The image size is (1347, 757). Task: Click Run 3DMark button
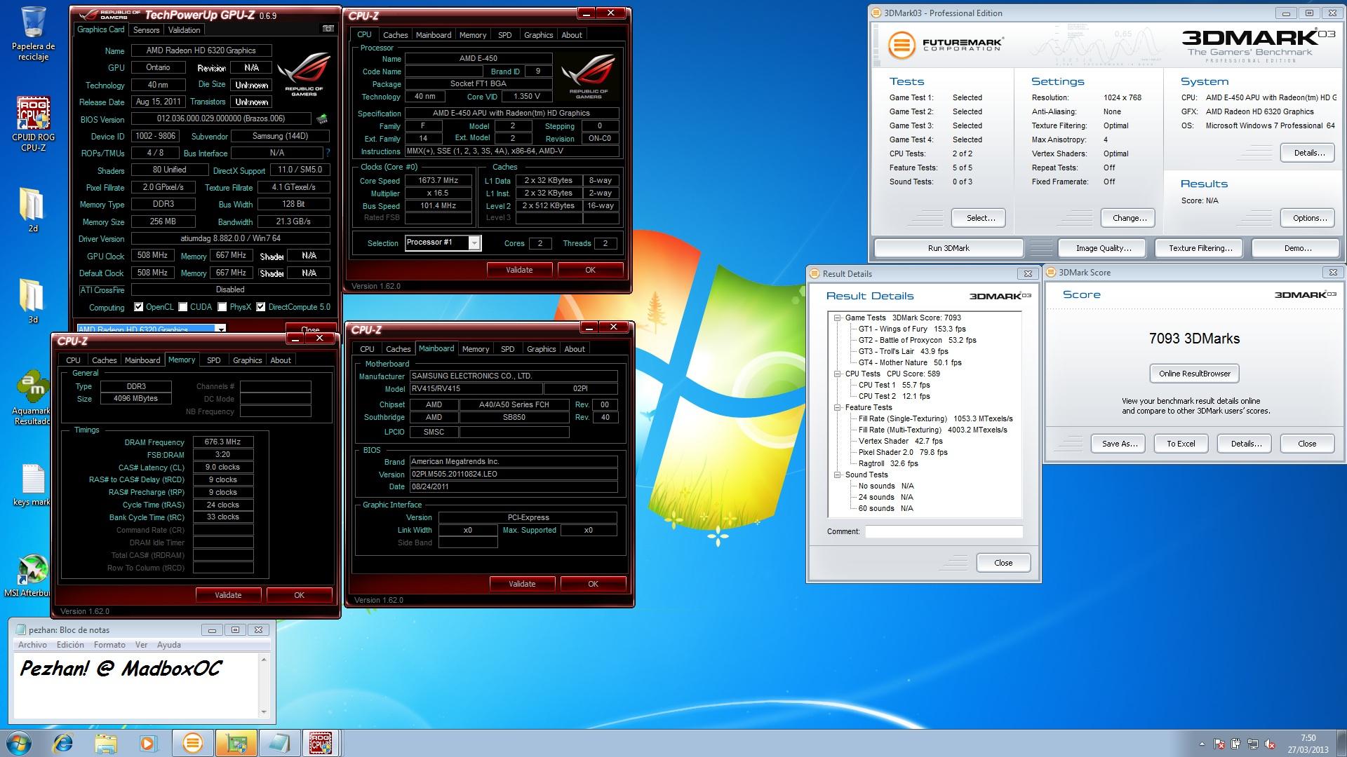pyautogui.click(x=949, y=248)
